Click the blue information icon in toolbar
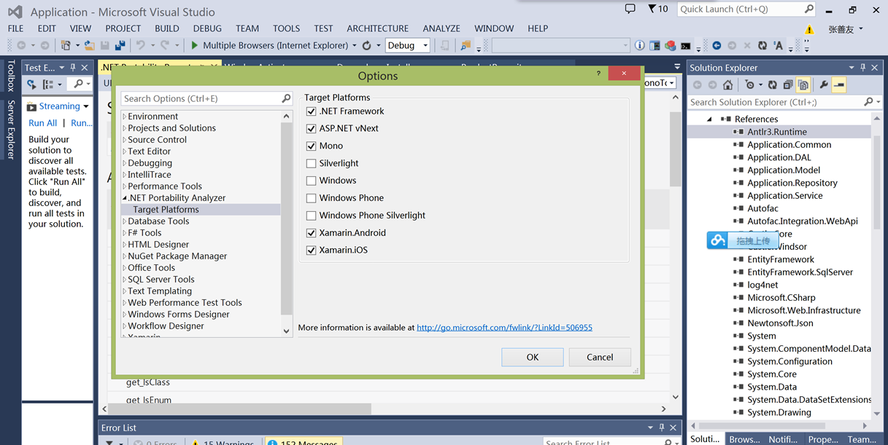The image size is (888, 445). tap(640, 45)
